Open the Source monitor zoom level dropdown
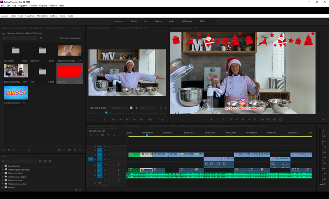 tap(119, 108)
